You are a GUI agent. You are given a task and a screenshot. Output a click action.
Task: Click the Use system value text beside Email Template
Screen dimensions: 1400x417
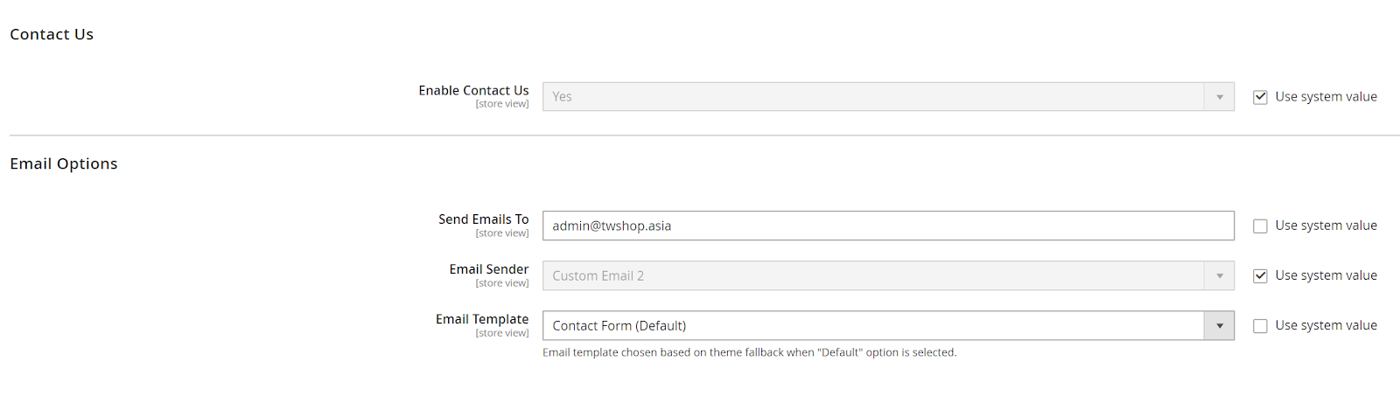(1326, 325)
